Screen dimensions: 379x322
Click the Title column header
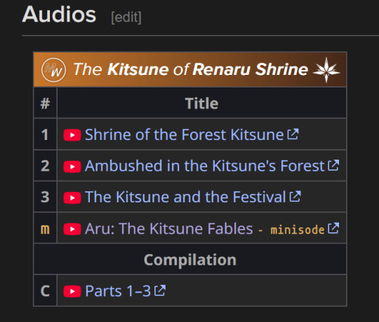(x=202, y=104)
